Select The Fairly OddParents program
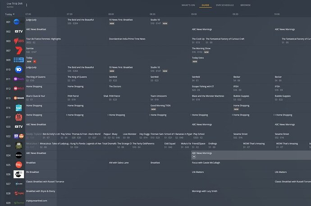 pyautogui.click(x=143, y=143)
